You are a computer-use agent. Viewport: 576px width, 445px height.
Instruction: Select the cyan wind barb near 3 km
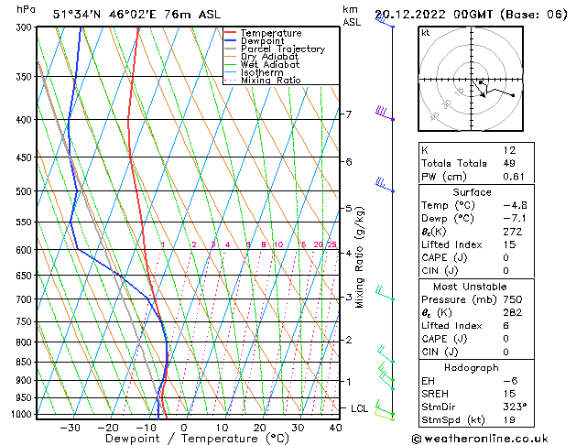pos(385,295)
